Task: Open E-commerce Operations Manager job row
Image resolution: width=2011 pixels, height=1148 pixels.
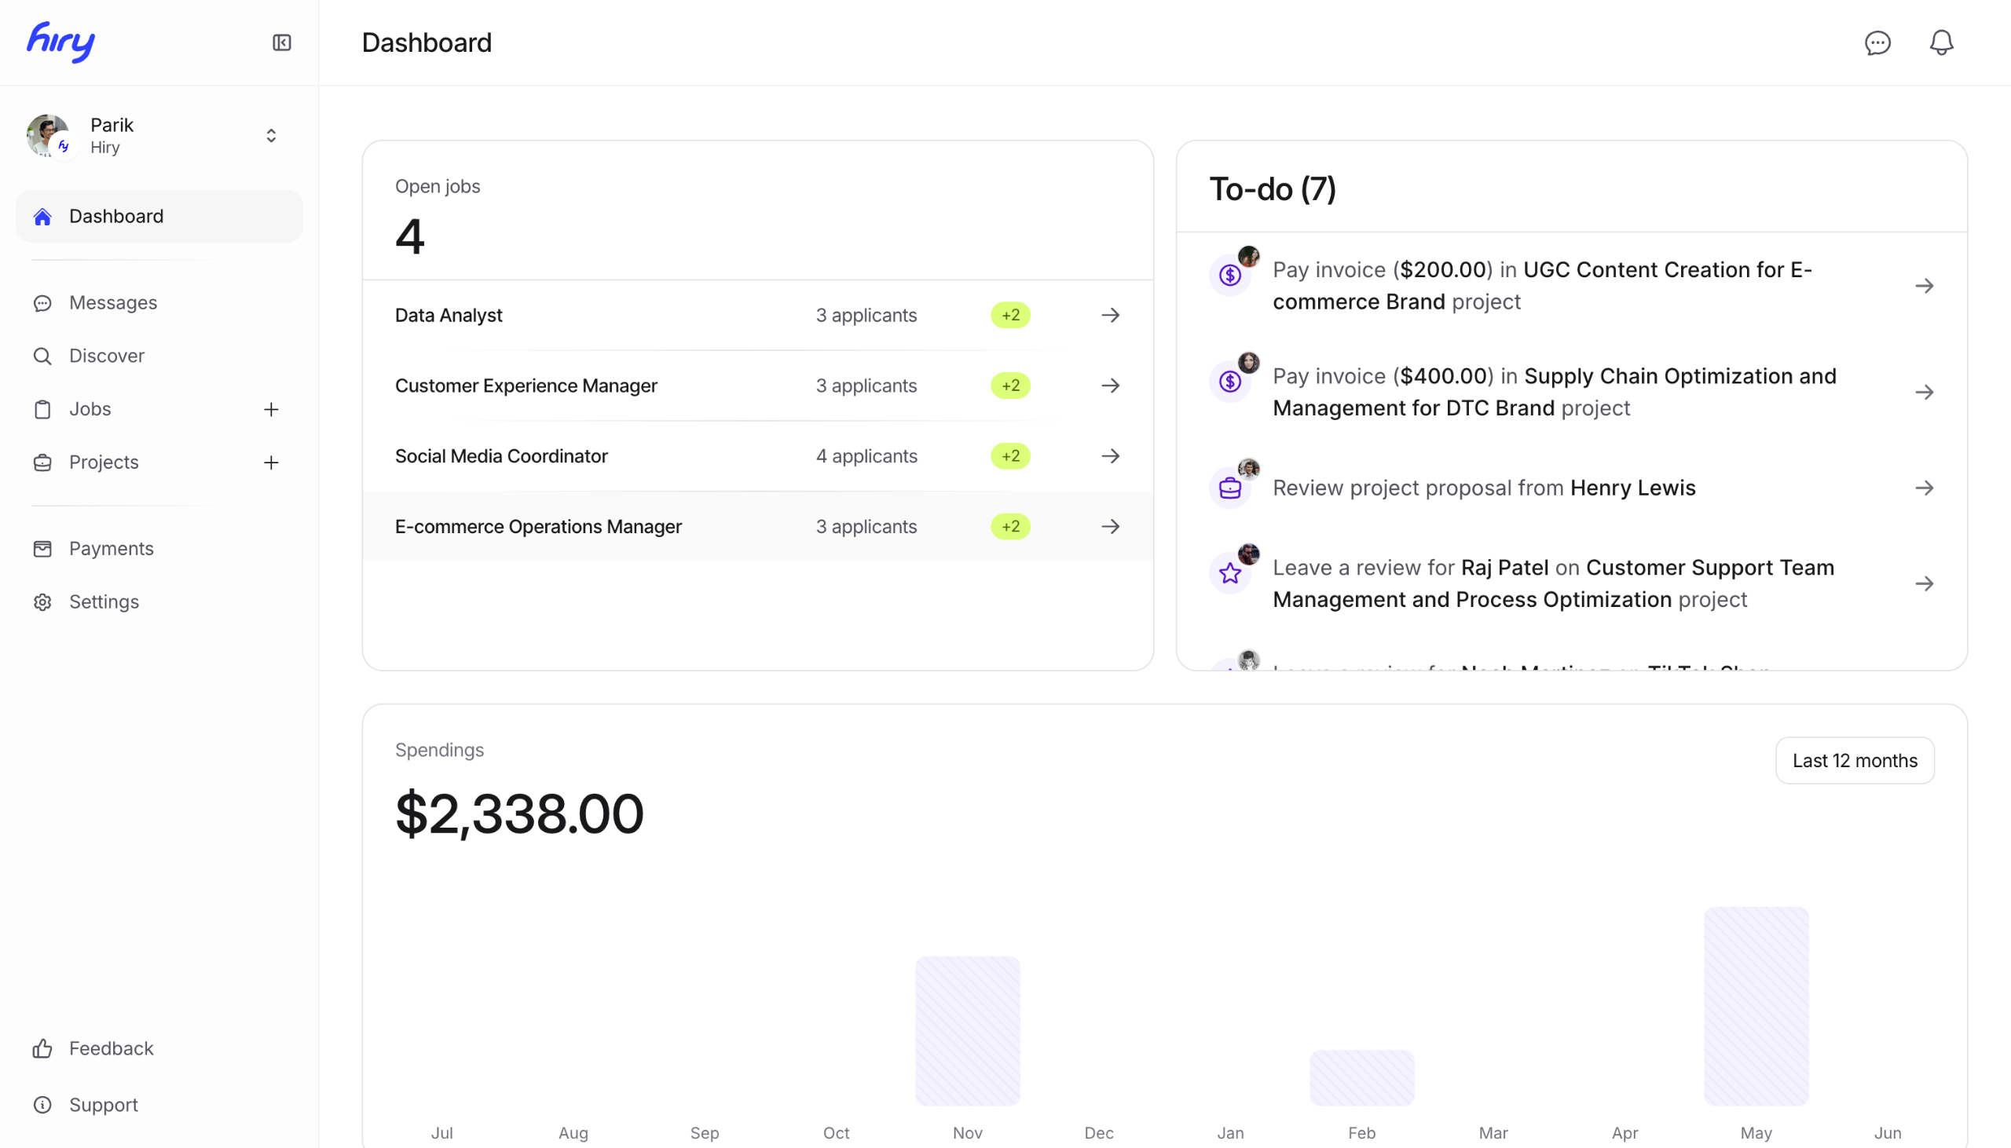Action: 538,527
